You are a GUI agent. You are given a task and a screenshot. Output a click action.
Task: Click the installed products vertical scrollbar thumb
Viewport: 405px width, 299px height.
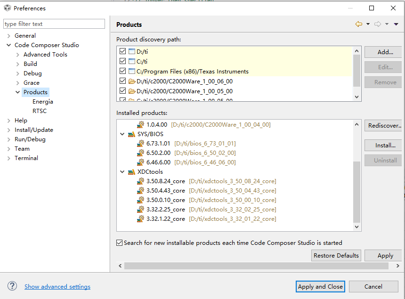(x=356, y=192)
